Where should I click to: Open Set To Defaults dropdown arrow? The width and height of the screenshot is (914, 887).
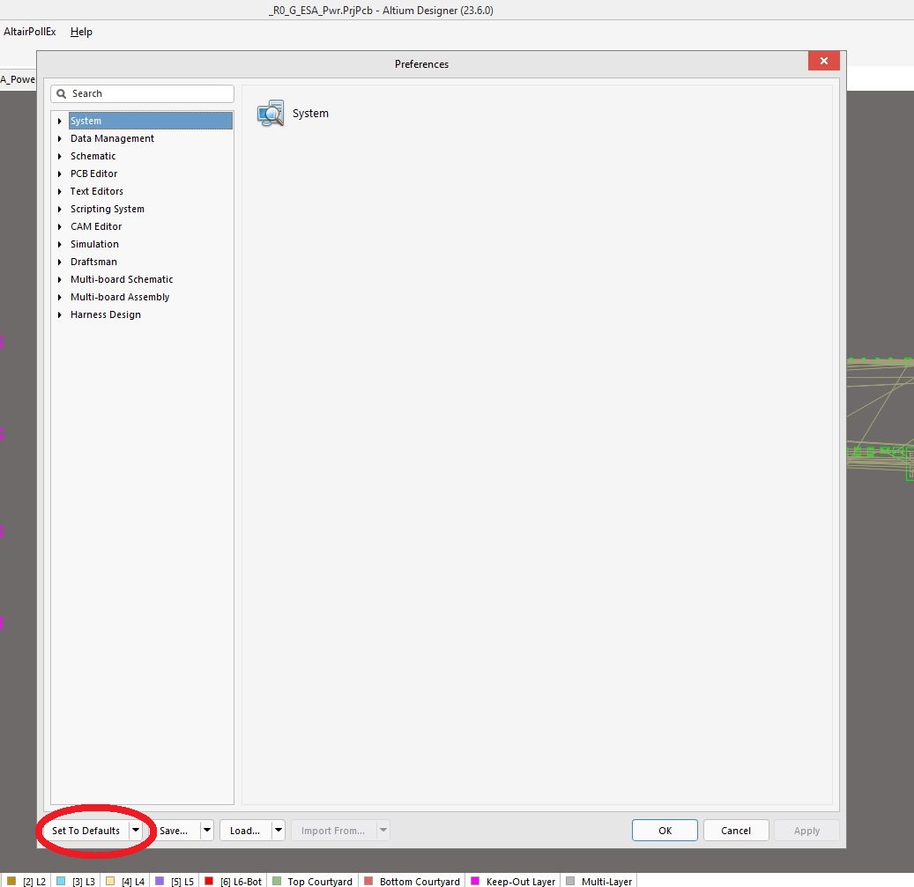(135, 831)
